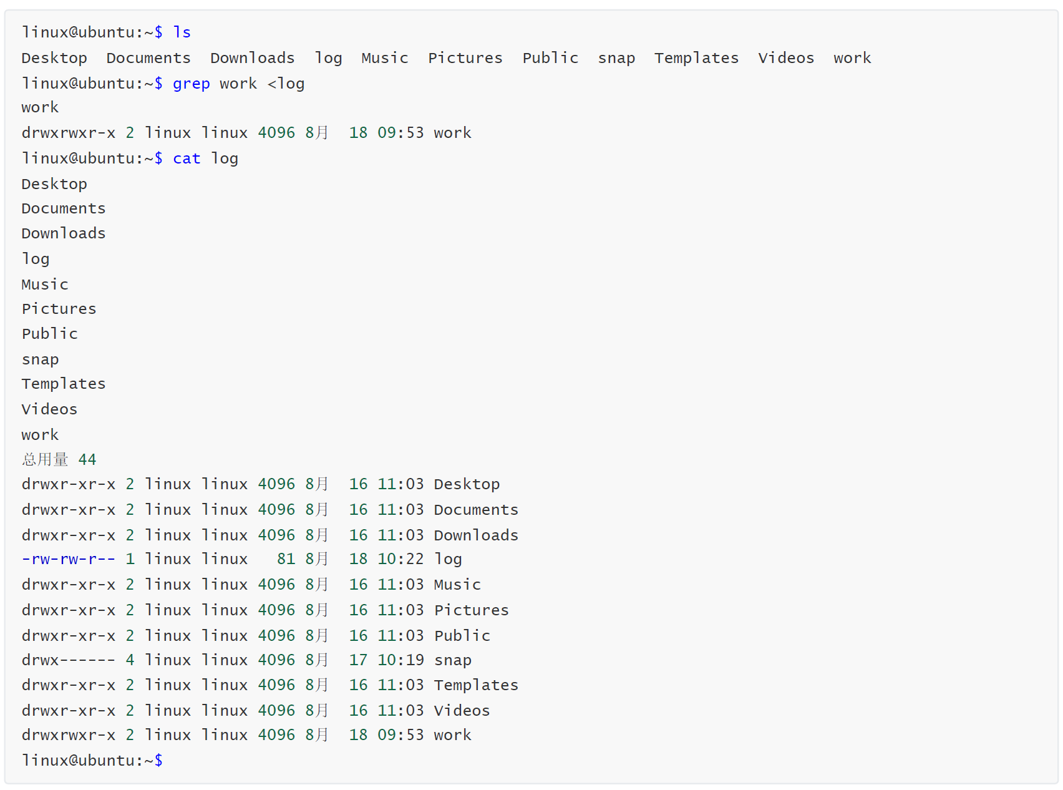Click "Public" in the horizontal ls listing
Viewport: 1063px width, 790px height.
tap(550, 58)
